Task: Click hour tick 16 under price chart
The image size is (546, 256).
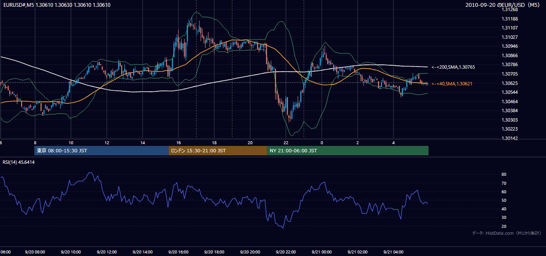Action: tap(179, 143)
